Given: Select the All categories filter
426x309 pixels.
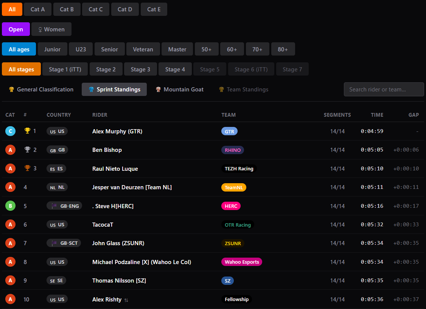Looking at the screenshot, I should (x=12, y=9).
